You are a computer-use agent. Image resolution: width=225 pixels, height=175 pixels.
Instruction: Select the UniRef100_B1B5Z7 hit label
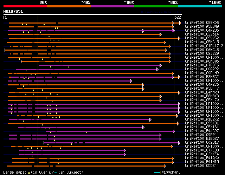click(202, 139)
